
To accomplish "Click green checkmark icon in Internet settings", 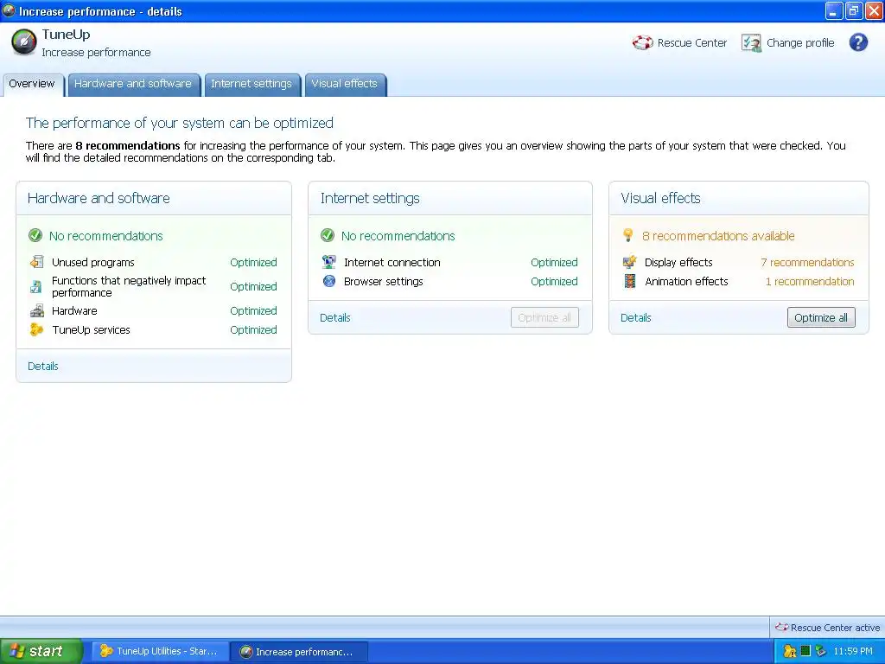I will click(x=328, y=235).
